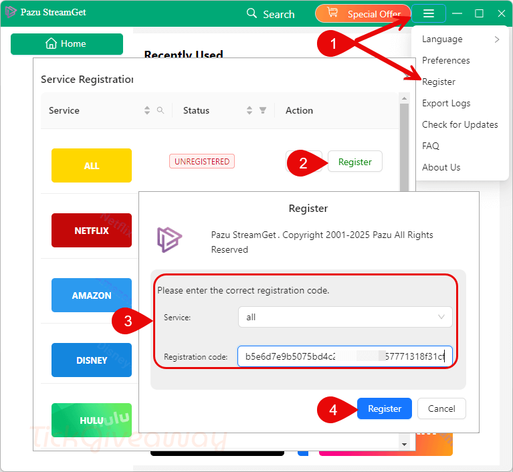Image resolution: width=513 pixels, height=472 pixels.
Task: Click the Pazu logo in Register dialog
Action: (169, 240)
